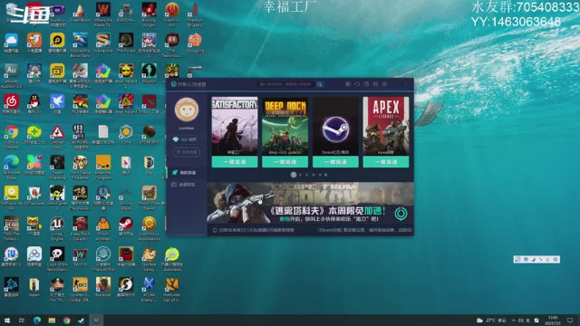Open Unreal Engine desktop shortcut

(57, 228)
